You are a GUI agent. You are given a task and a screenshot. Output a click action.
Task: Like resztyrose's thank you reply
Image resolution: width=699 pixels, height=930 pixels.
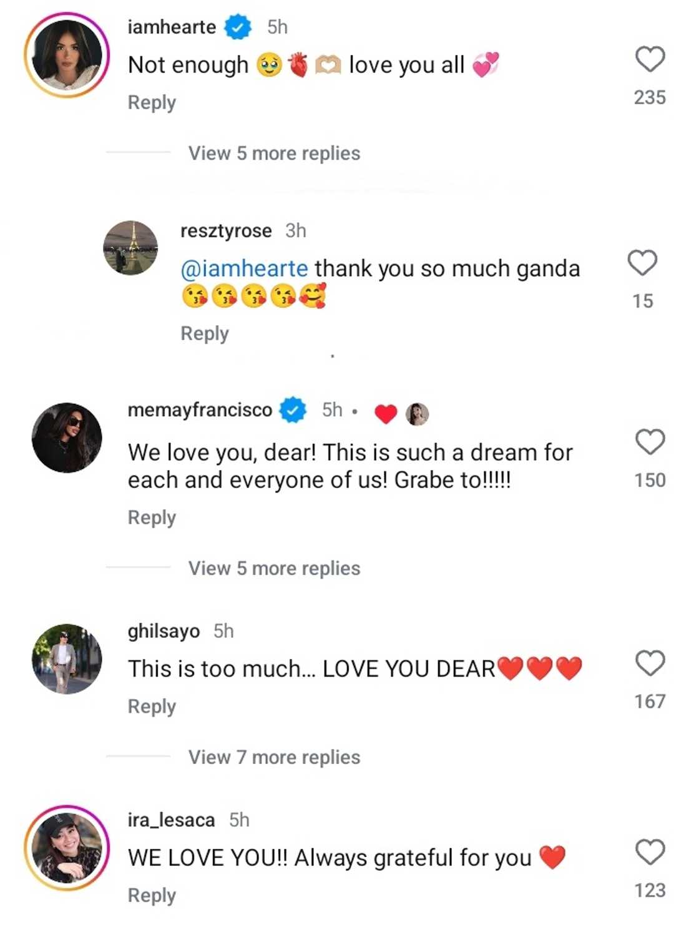tap(642, 263)
